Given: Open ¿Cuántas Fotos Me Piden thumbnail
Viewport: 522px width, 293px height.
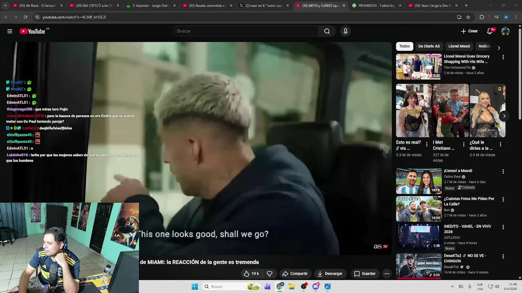Looking at the screenshot, I should (x=419, y=209).
